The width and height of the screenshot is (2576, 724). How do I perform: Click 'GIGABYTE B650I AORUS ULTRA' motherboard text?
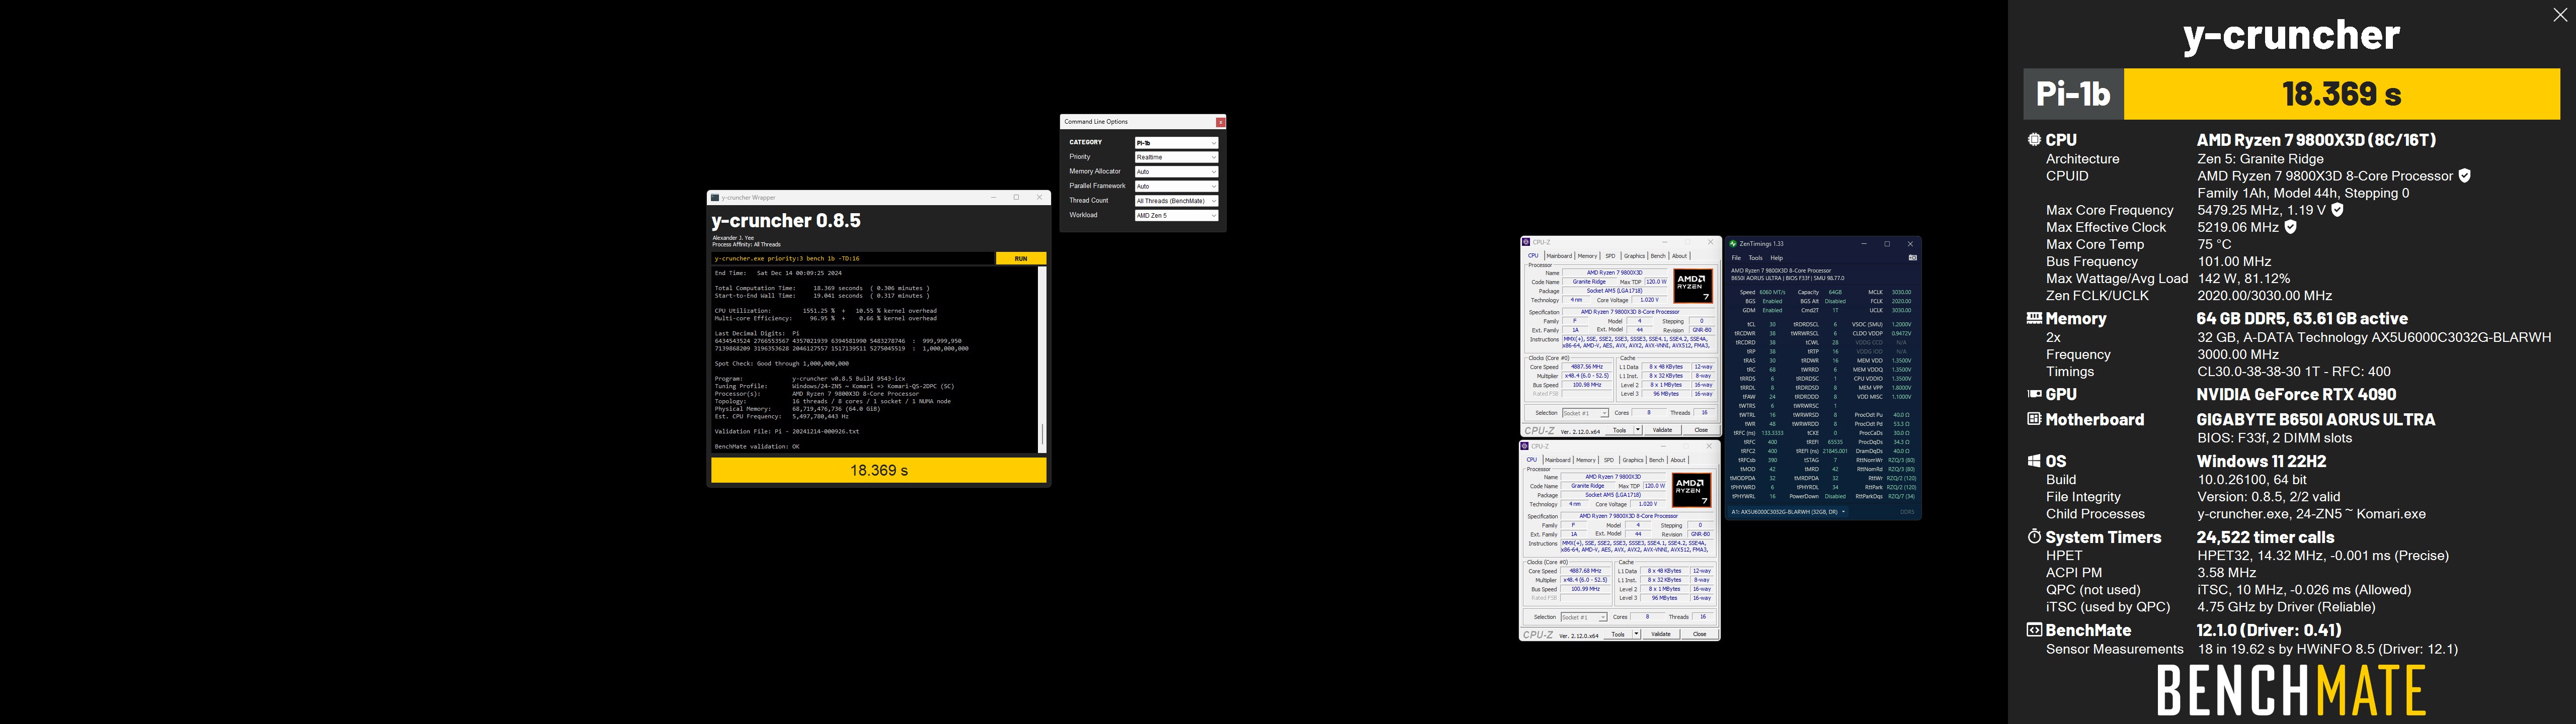click(2316, 419)
